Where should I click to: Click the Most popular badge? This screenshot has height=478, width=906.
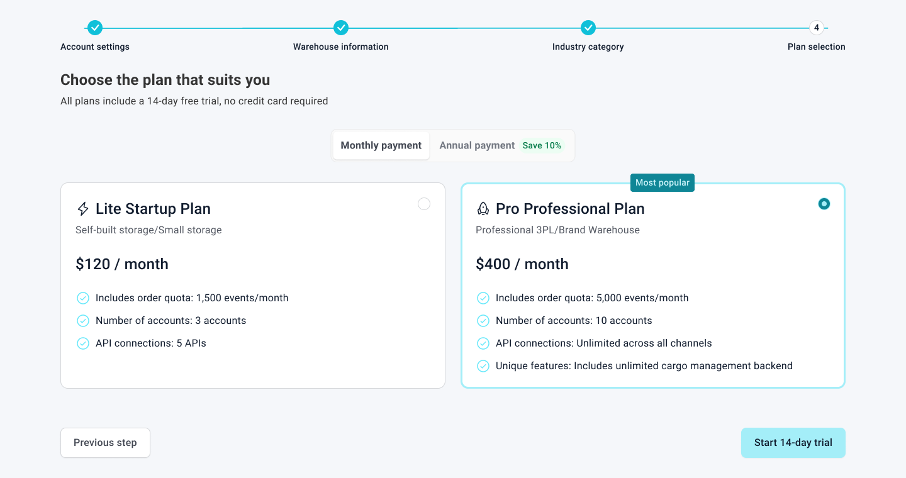pyautogui.click(x=663, y=182)
